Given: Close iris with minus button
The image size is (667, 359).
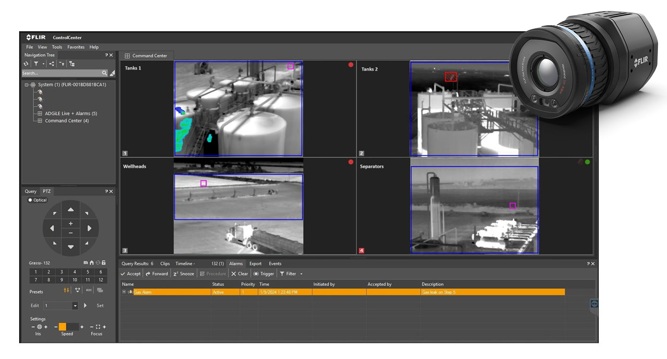Looking at the screenshot, I should point(33,327).
